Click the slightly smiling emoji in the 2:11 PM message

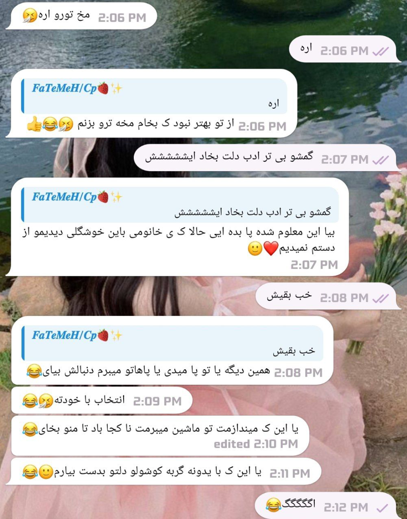46,472
